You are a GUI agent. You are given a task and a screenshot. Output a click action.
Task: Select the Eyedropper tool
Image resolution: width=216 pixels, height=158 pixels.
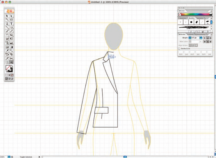coord(7,51)
